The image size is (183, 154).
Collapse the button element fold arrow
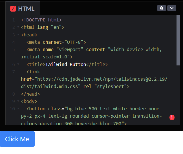pos(18,109)
